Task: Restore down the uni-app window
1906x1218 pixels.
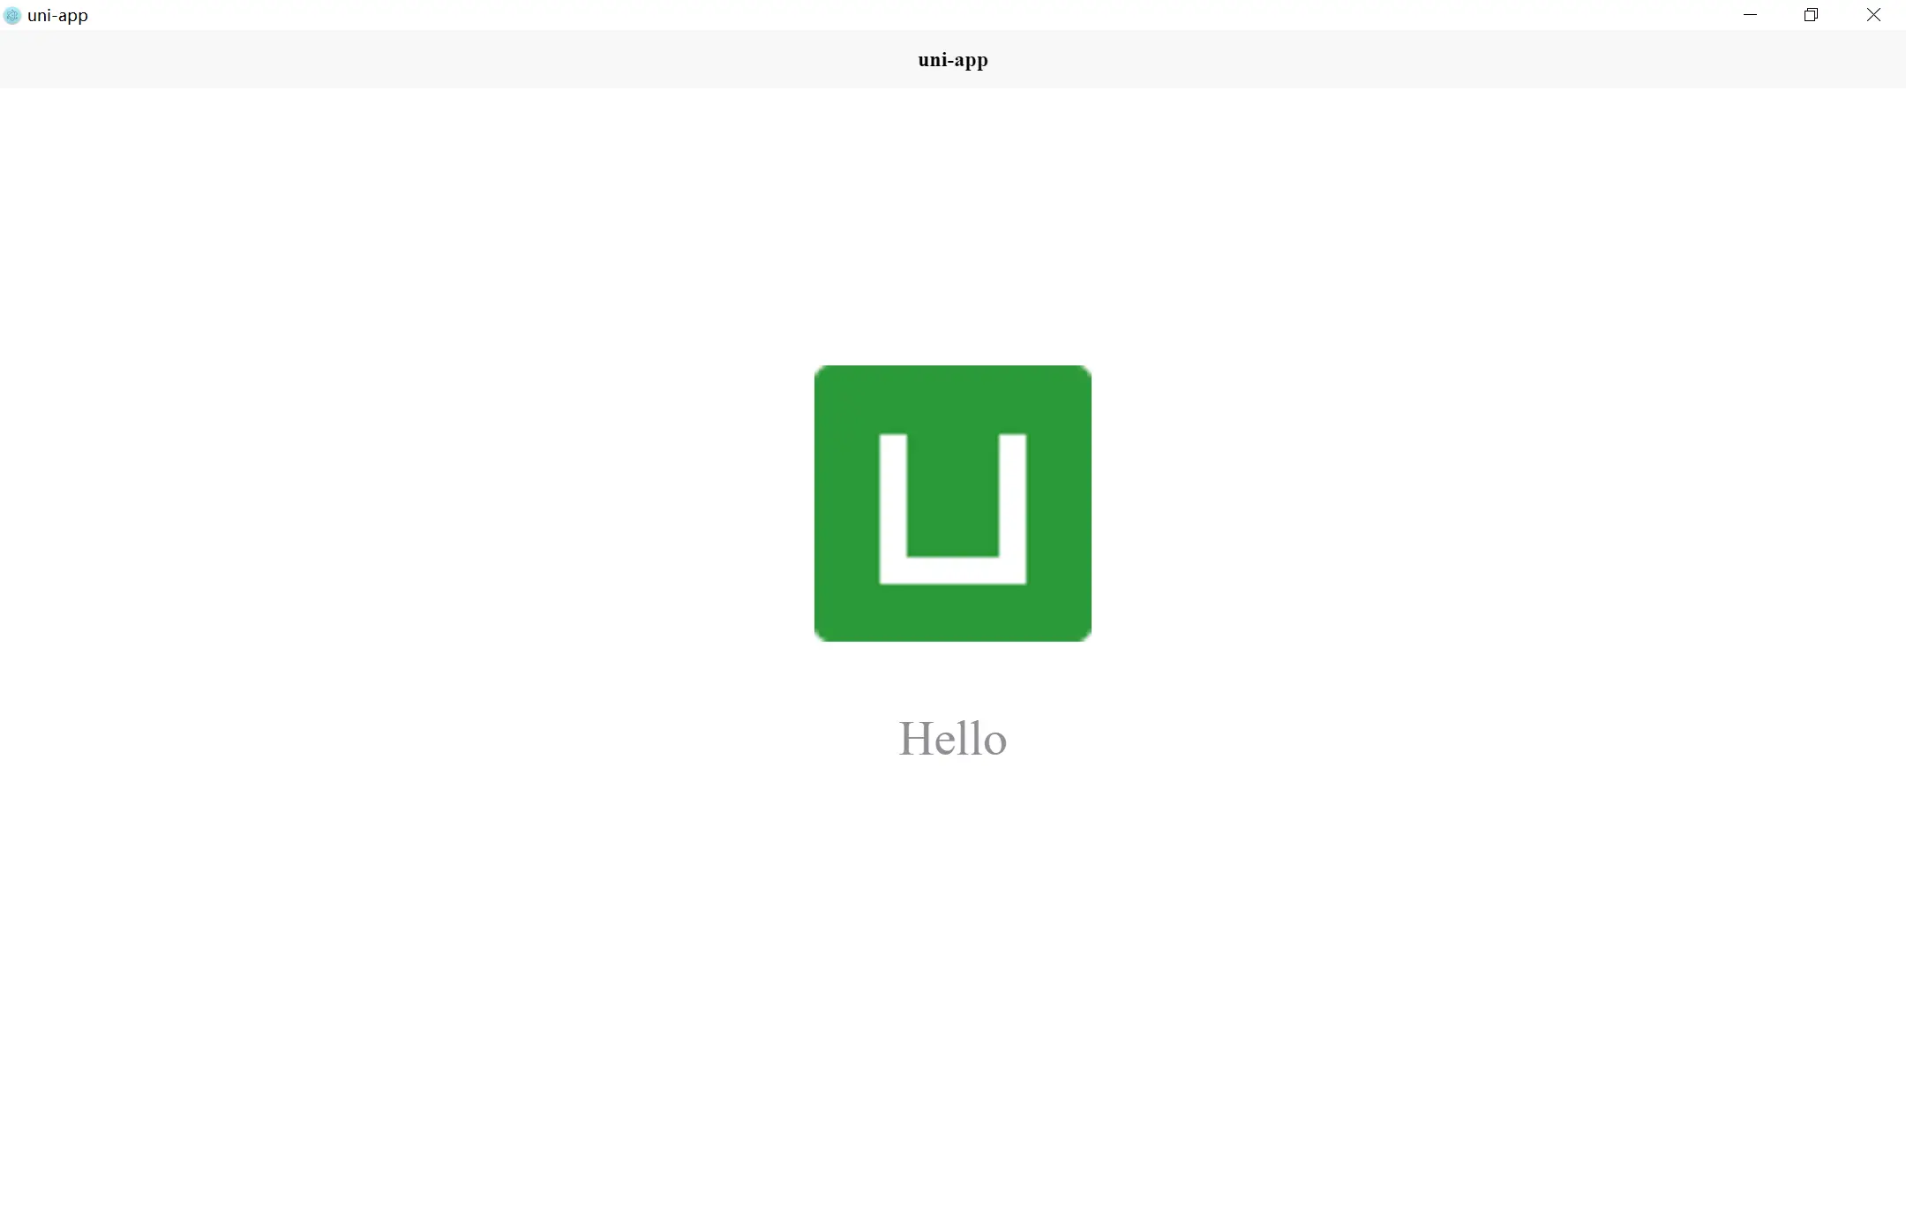Action: 1811,15
